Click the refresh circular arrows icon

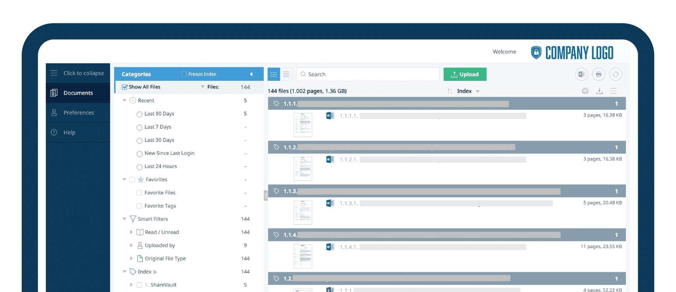tap(616, 74)
